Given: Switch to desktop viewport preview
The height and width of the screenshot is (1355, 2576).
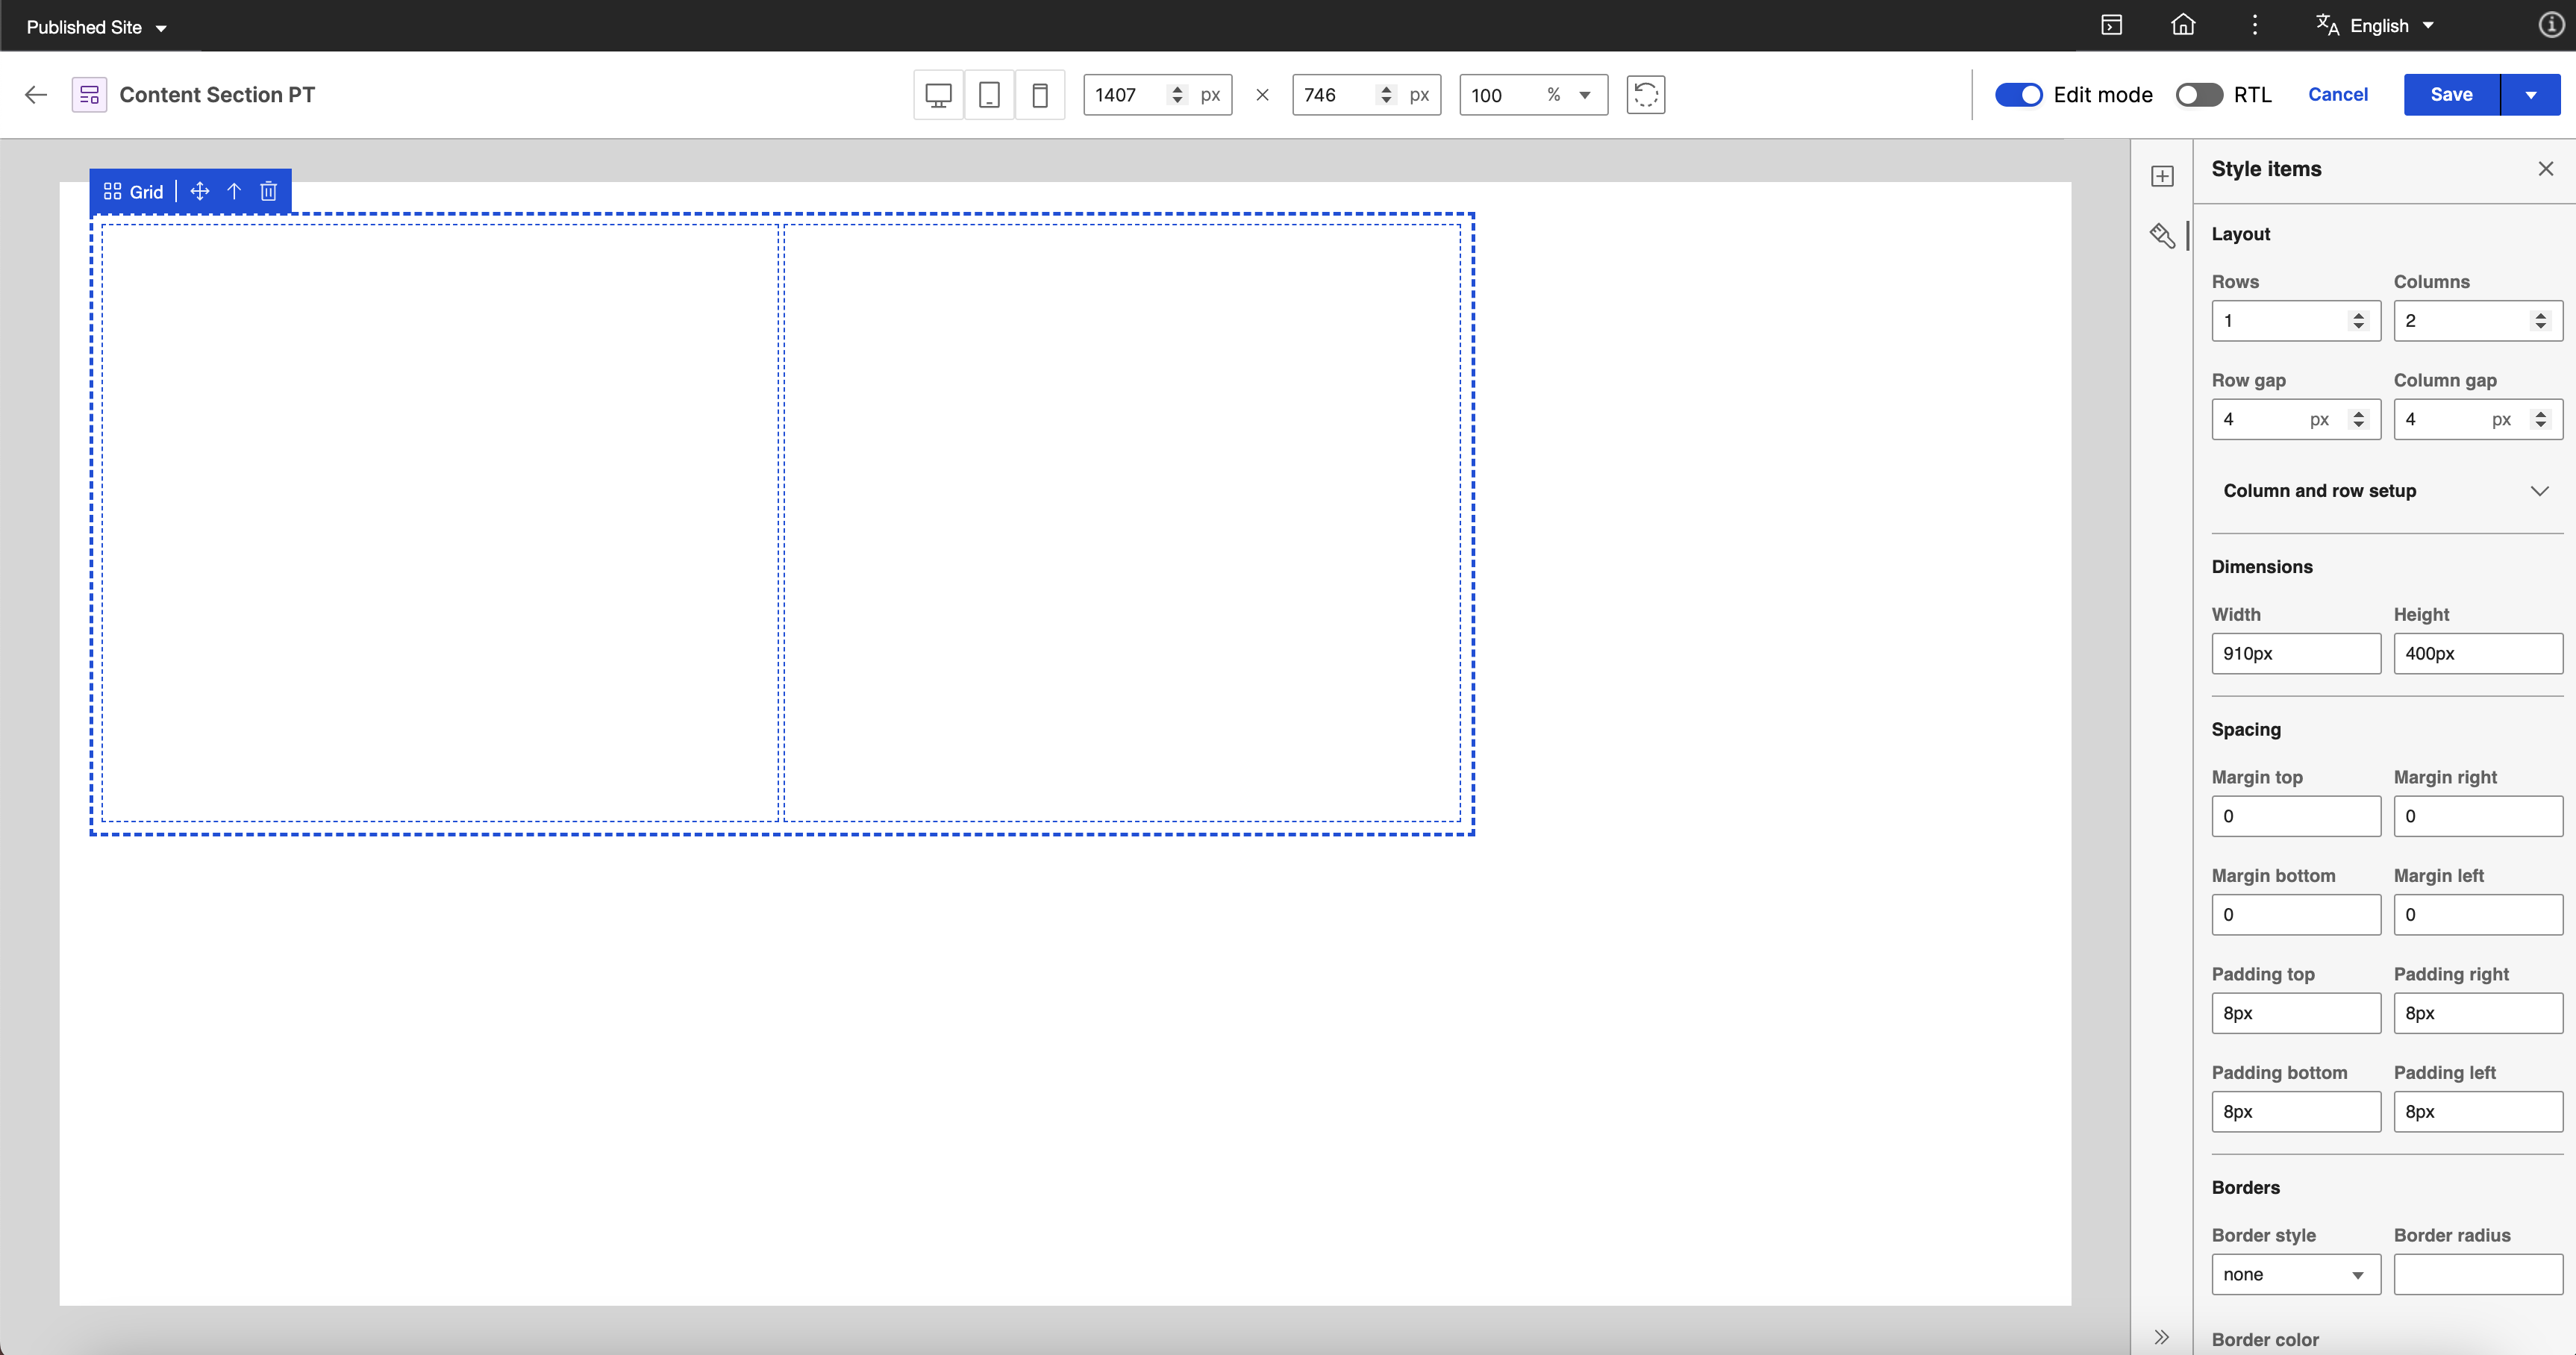Looking at the screenshot, I should 938,95.
